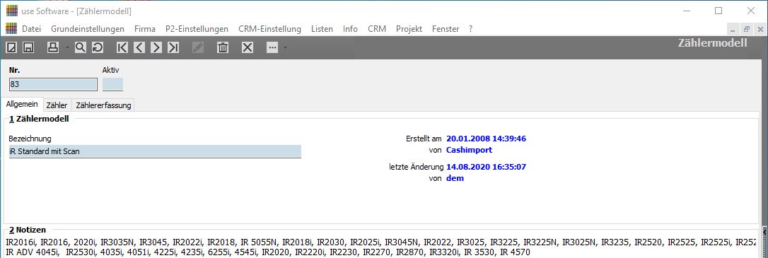Jump to the first record
This screenshot has width=768, height=258.
(122, 47)
